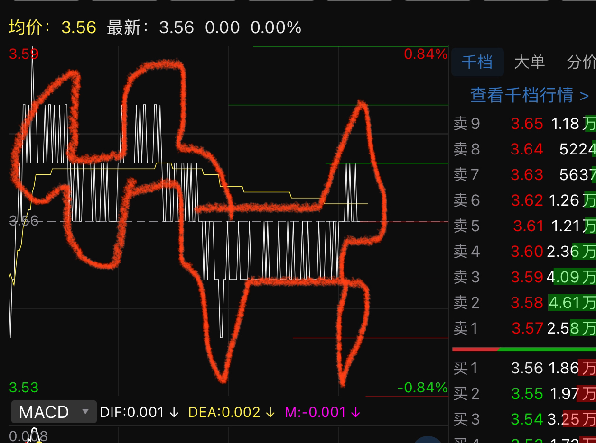Select the 卖4 row at 3.60
Image resolution: width=596 pixels, height=443 pixels.
[524, 252]
